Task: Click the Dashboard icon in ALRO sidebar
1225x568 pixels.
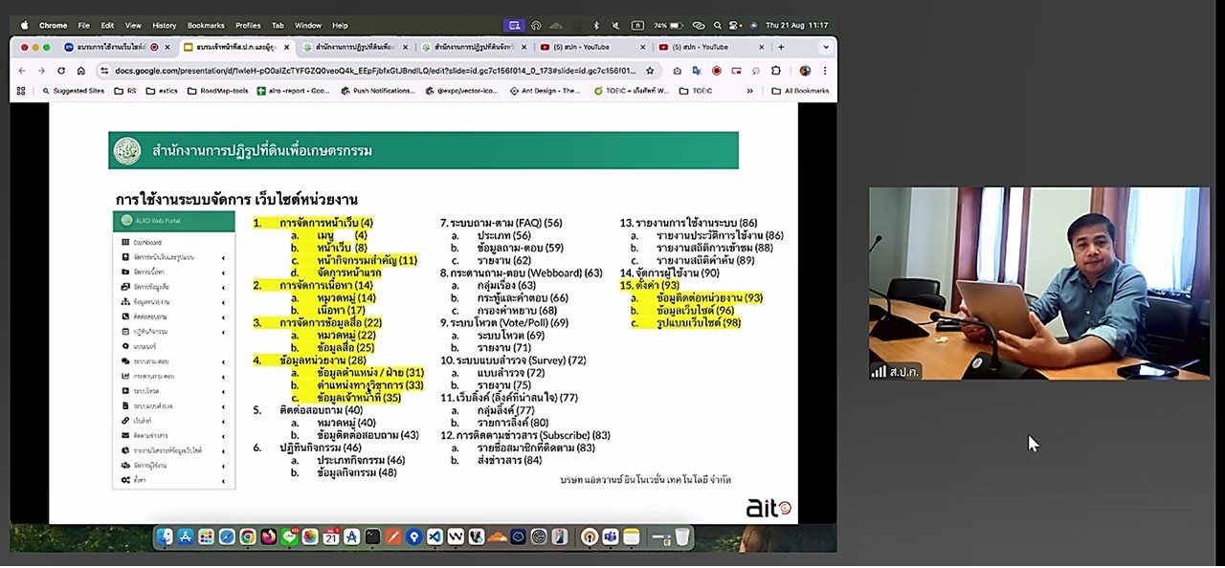Action: click(125, 243)
